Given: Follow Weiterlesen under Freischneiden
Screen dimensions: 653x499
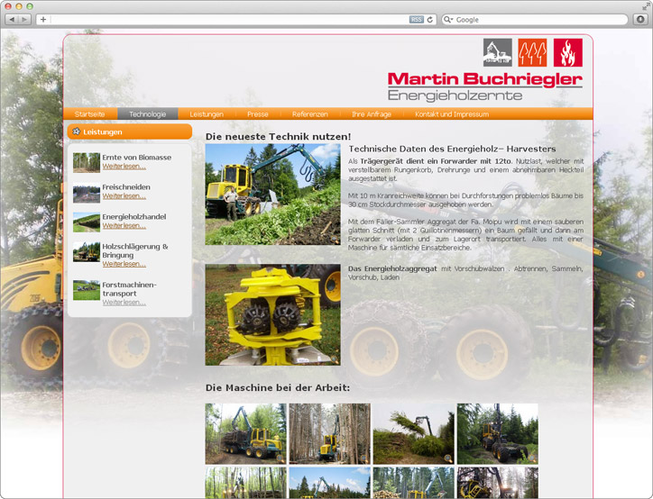Looking at the screenshot, I should pyautogui.click(x=124, y=195).
